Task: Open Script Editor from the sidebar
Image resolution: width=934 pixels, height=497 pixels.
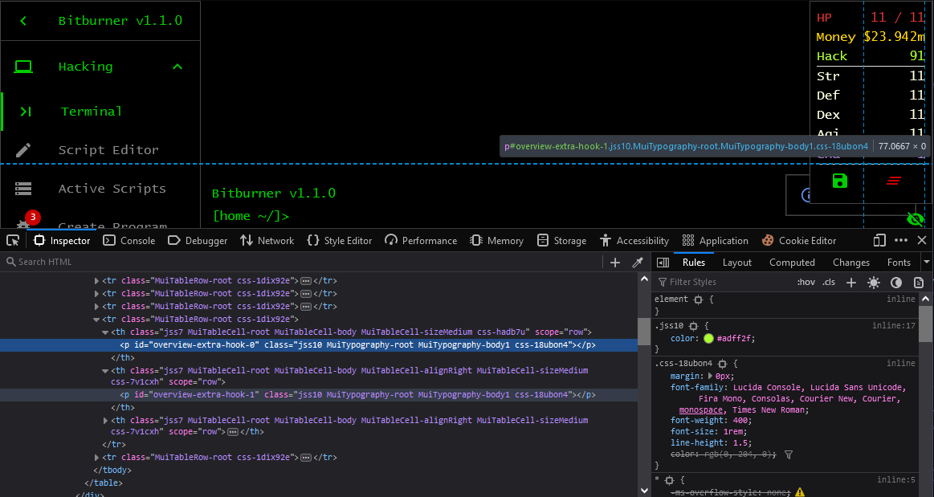Action: click(x=108, y=150)
